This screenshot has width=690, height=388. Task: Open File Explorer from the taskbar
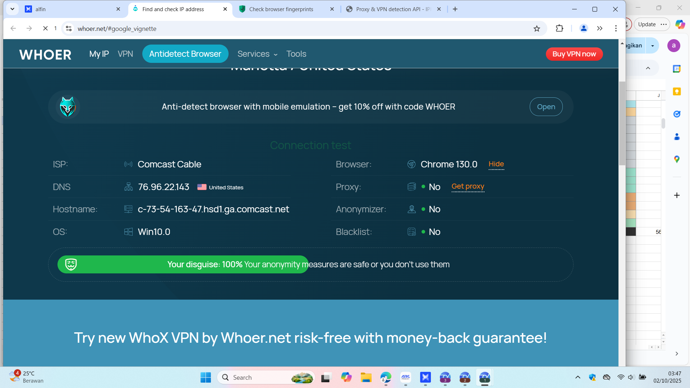pos(366,378)
